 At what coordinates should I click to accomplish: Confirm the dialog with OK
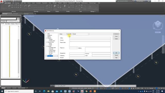tap(116, 53)
